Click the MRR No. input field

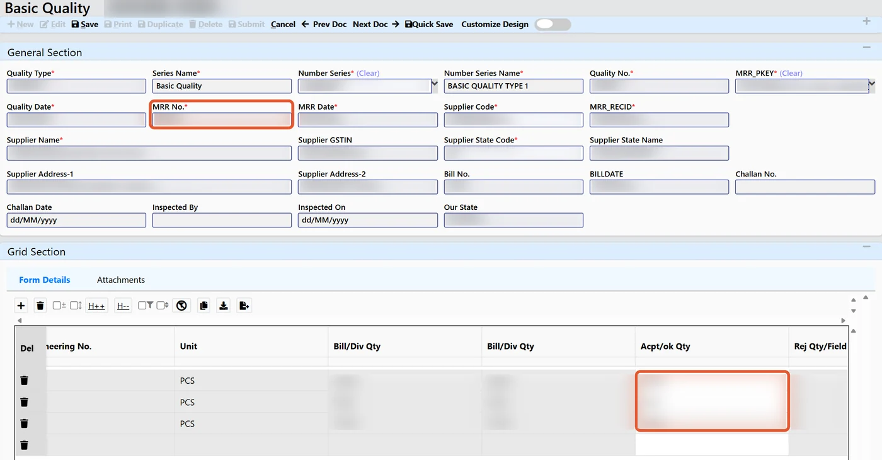click(x=222, y=120)
